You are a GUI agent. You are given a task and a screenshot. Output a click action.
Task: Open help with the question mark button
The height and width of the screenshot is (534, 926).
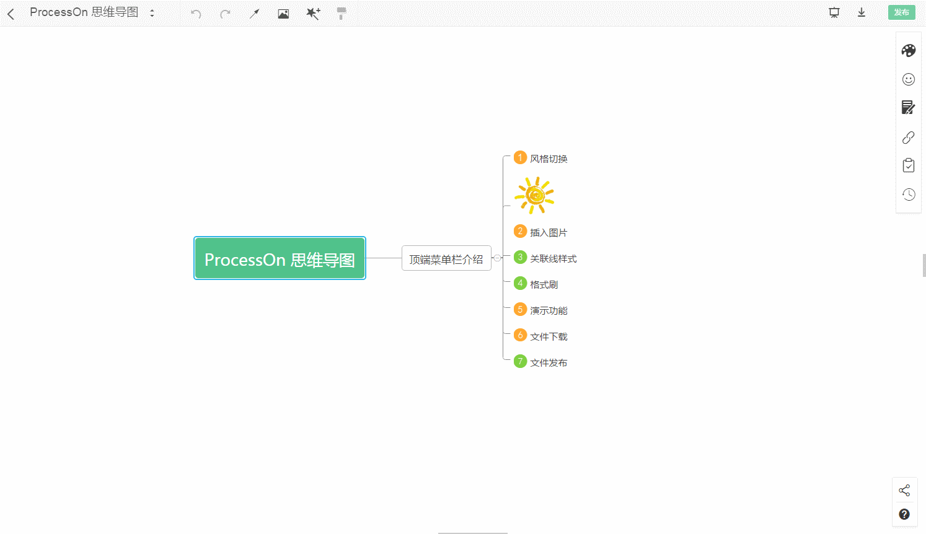(x=905, y=514)
